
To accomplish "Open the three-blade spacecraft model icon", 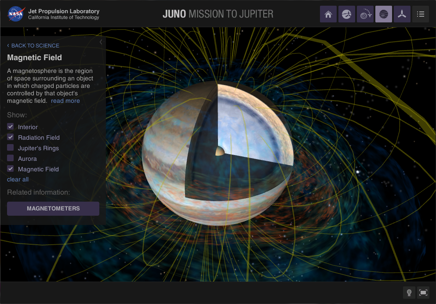I will point(402,14).
